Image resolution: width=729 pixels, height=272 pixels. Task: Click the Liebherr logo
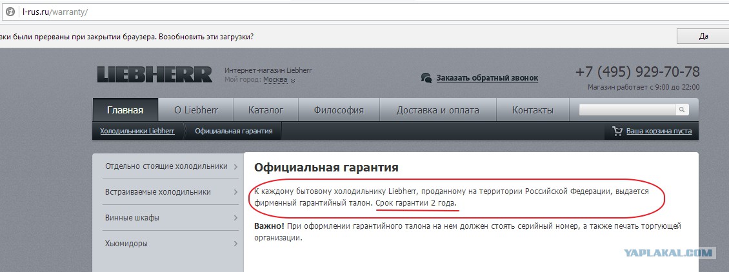click(155, 75)
